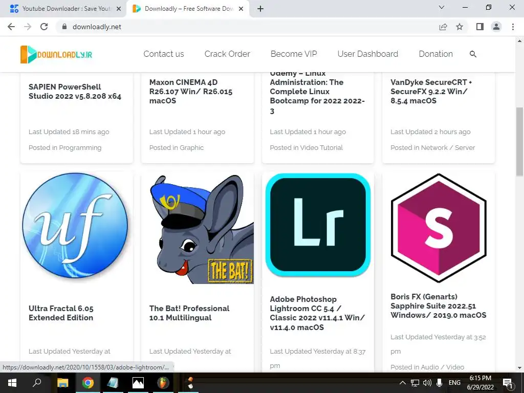The image size is (524, 393).
Task: Click the browser forward arrow
Action: pos(28,27)
